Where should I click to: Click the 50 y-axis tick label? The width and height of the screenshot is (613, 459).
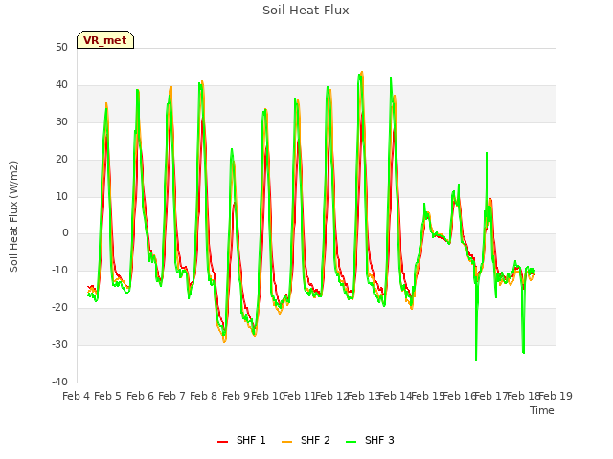(61, 47)
